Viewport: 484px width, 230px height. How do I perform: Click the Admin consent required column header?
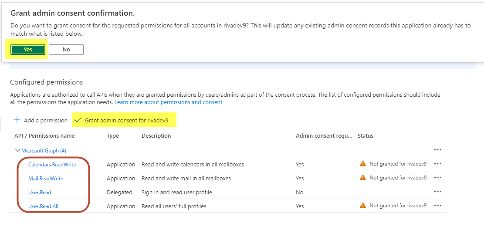pyautogui.click(x=324, y=135)
